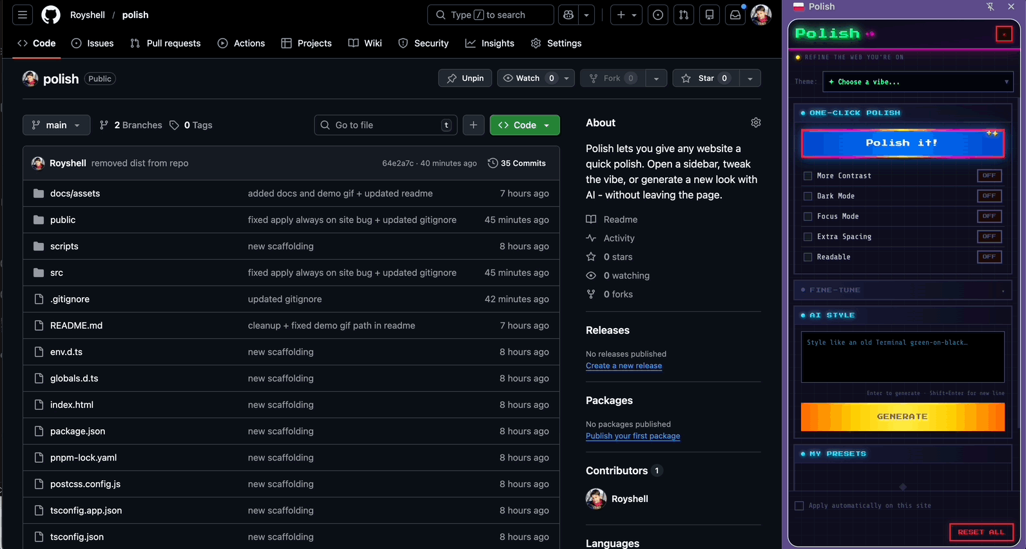Viewport: 1026px width, 549px height.
Task: Check the Extra Spacing checkbox
Action: (808, 236)
